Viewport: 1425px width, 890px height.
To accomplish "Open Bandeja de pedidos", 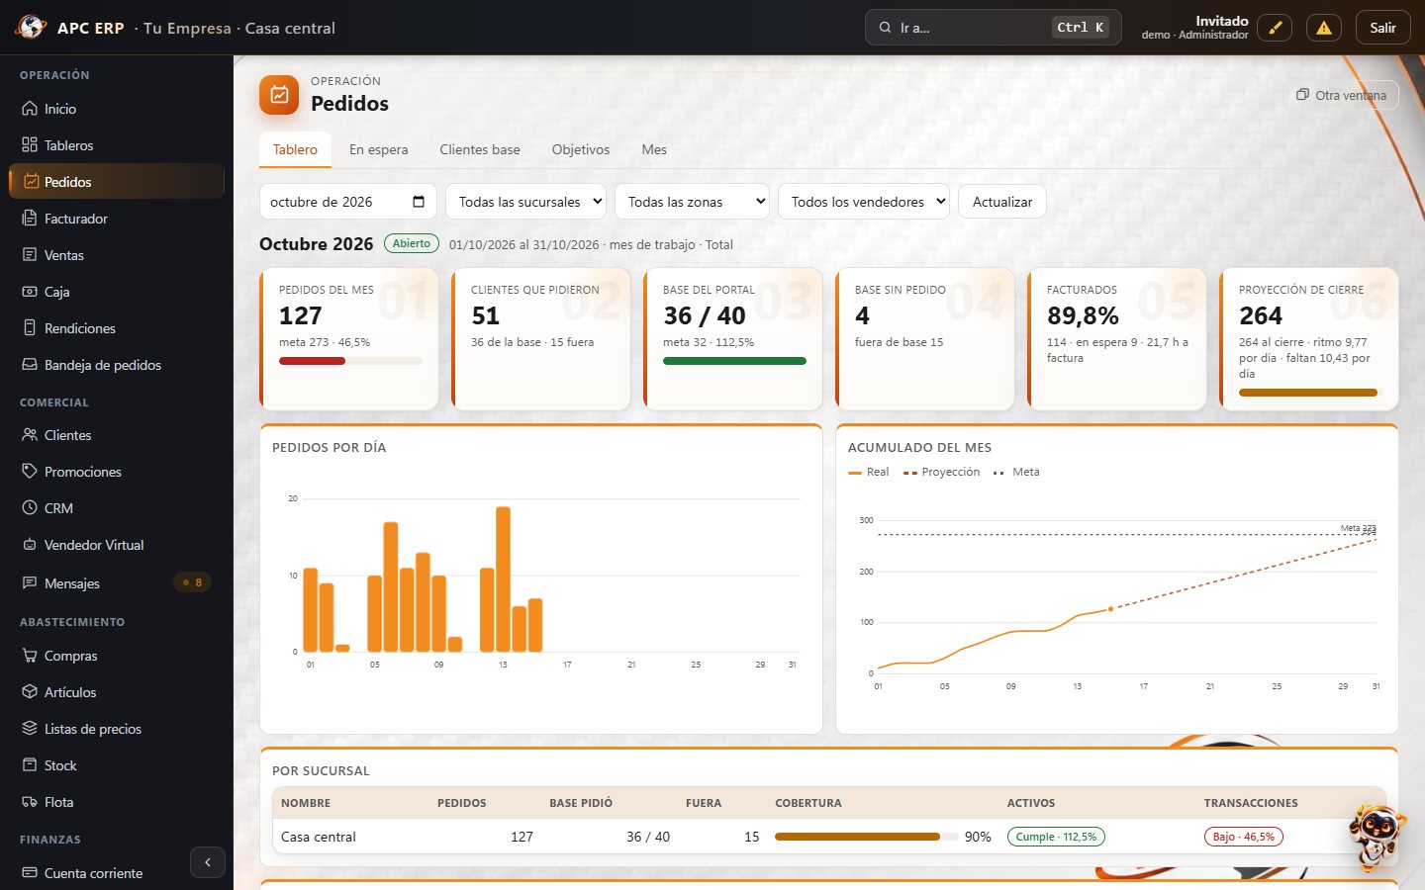I will [x=117, y=365].
